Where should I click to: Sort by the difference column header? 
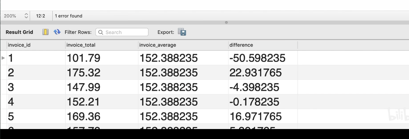click(x=263, y=45)
